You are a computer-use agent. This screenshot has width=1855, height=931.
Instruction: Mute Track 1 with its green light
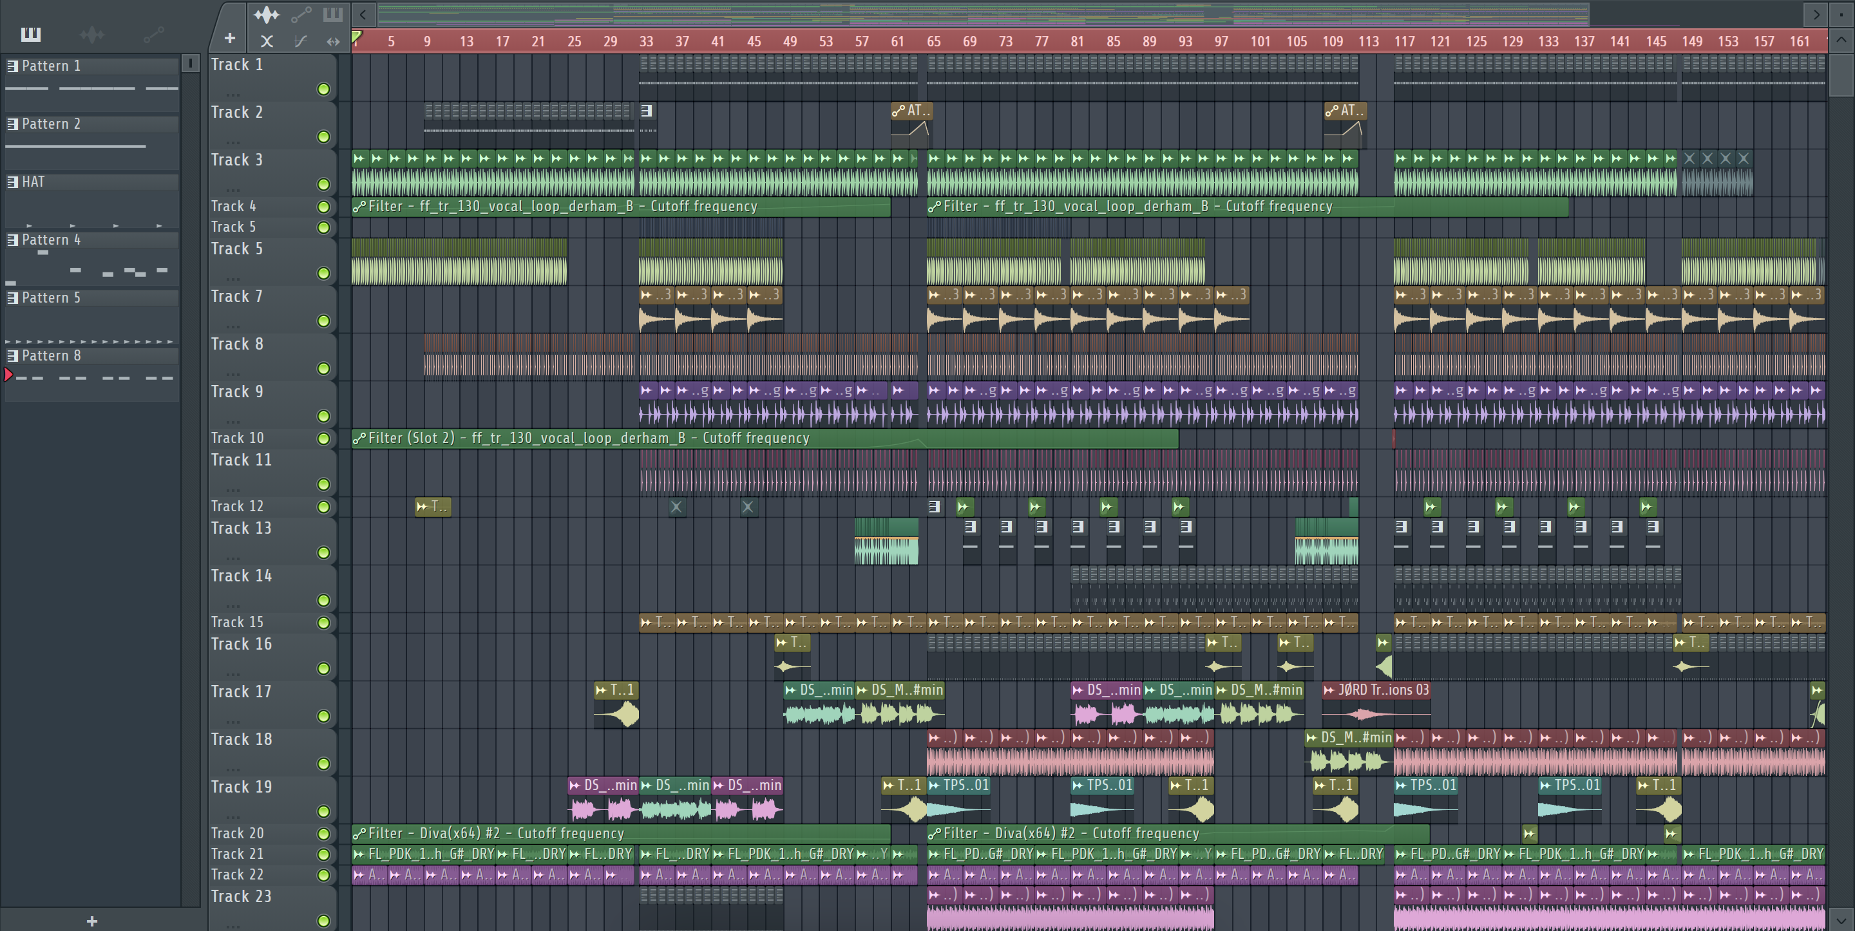pyautogui.click(x=323, y=89)
